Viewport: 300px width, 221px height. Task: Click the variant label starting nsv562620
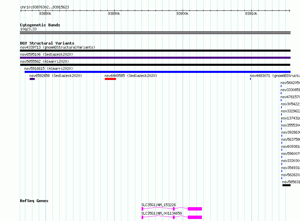tap(291, 175)
